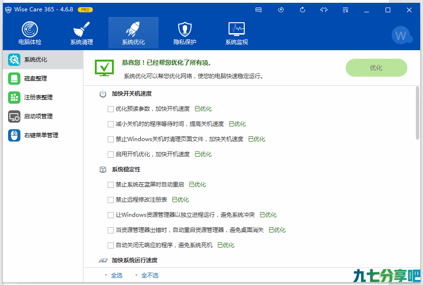The height and width of the screenshot is (285, 423).
Task: Open the 系统清理 broom icon
Action: 82,29
